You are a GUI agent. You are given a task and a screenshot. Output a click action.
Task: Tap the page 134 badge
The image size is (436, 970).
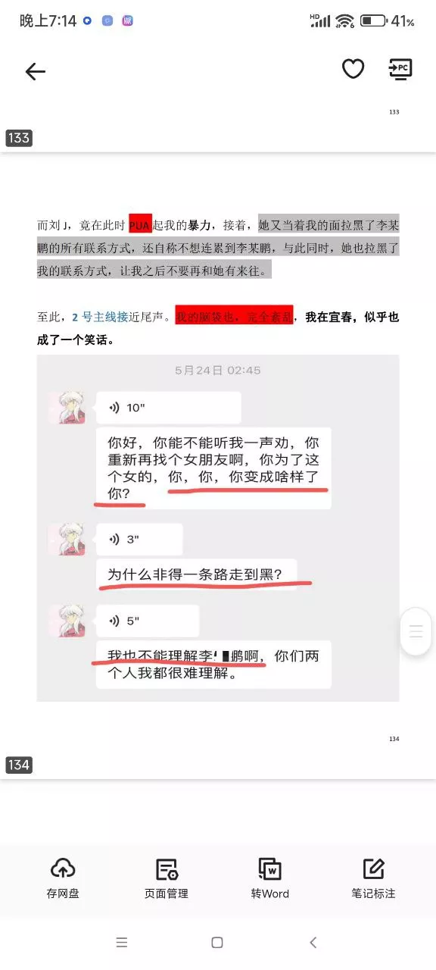(19, 765)
